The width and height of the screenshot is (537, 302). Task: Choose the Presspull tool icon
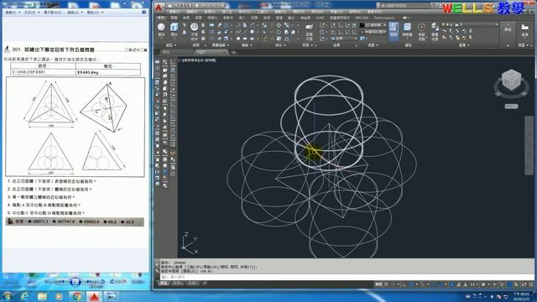tap(185, 32)
